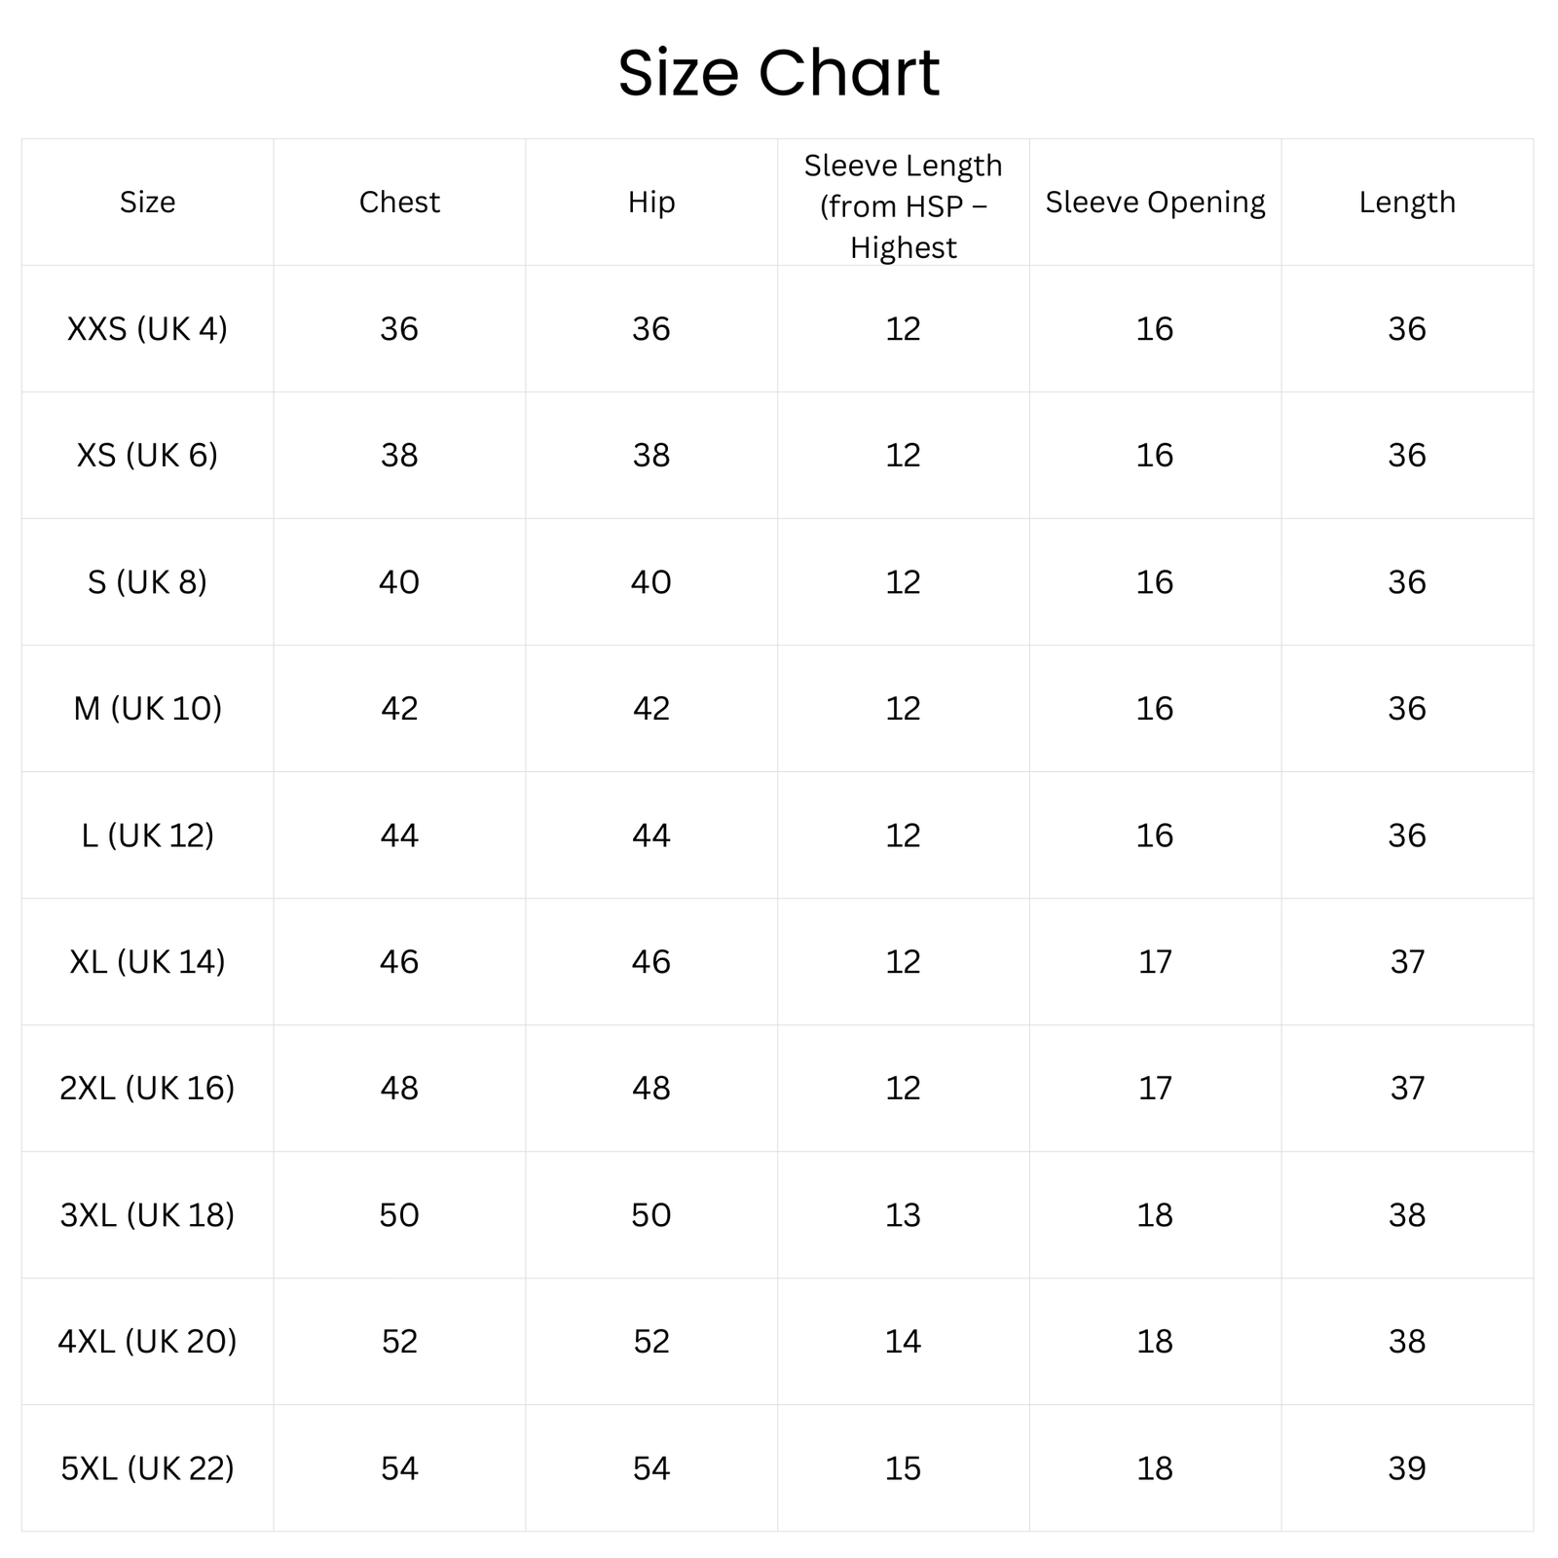
Task: Click the Size Chart title
Action: point(779,73)
